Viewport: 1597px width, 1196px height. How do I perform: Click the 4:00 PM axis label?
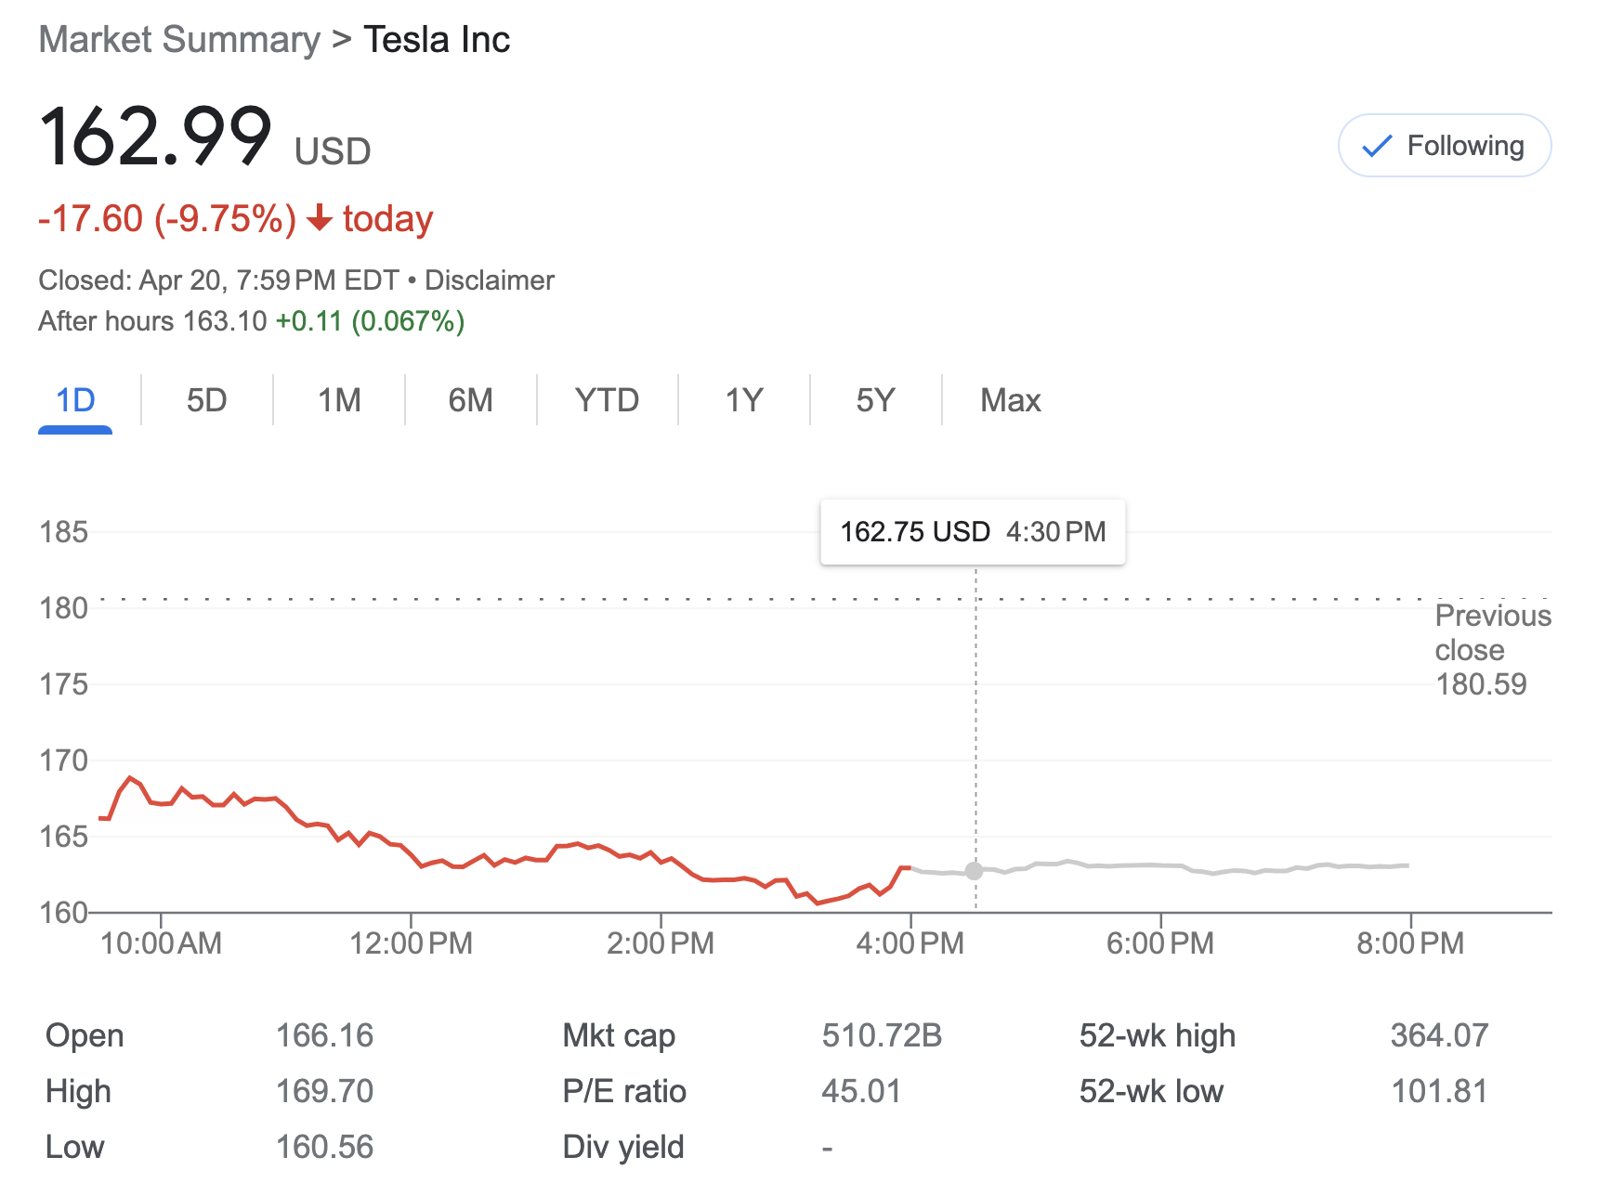point(910,943)
